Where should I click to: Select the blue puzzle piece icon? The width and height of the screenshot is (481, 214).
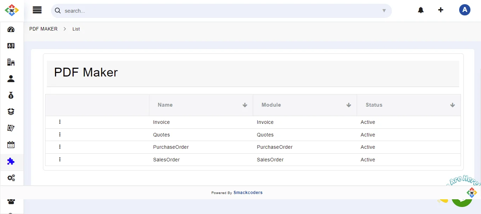click(11, 161)
